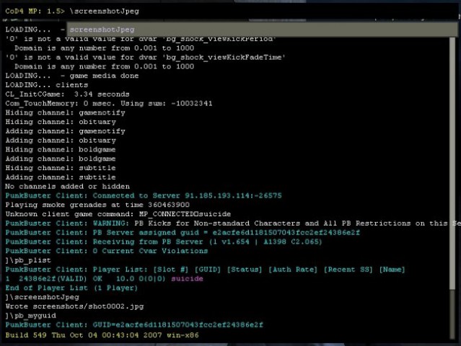Screen dimensions: 461x346
Task: Click the 'LOADING... clients' line
Action: 47,85
